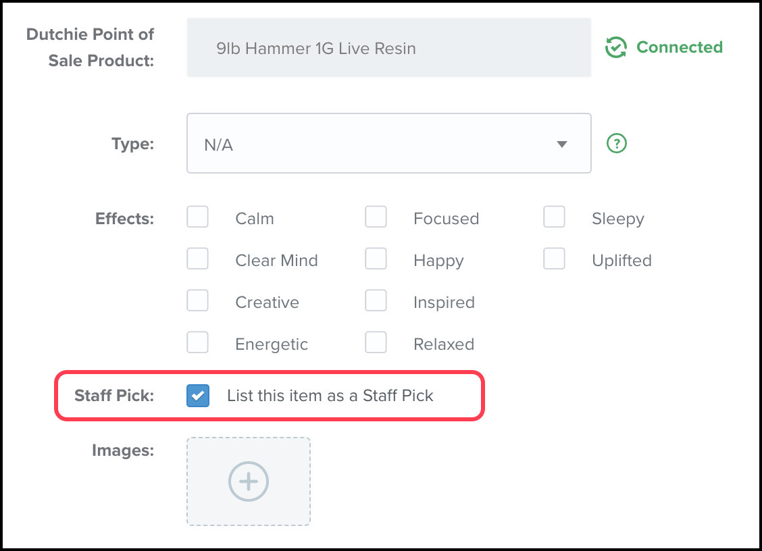Image resolution: width=762 pixels, height=551 pixels.
Task: Enable the Creative effect
Action: coord(197,300)
